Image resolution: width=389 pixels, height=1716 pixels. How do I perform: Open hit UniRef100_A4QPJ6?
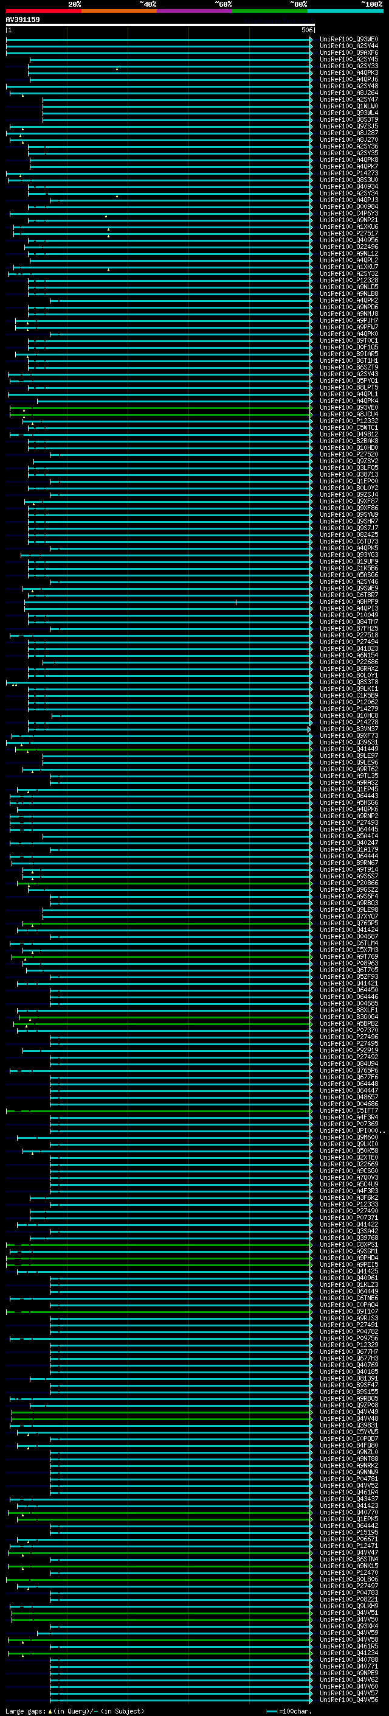pos(349,79)
